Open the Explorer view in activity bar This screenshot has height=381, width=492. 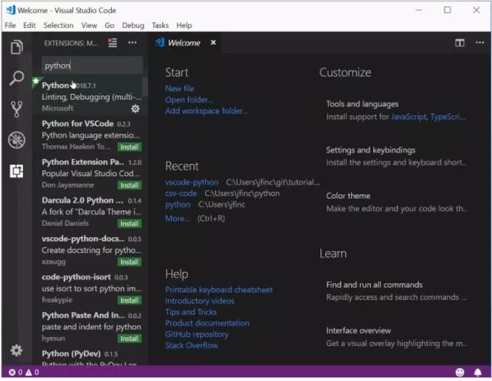pos(16,48)
